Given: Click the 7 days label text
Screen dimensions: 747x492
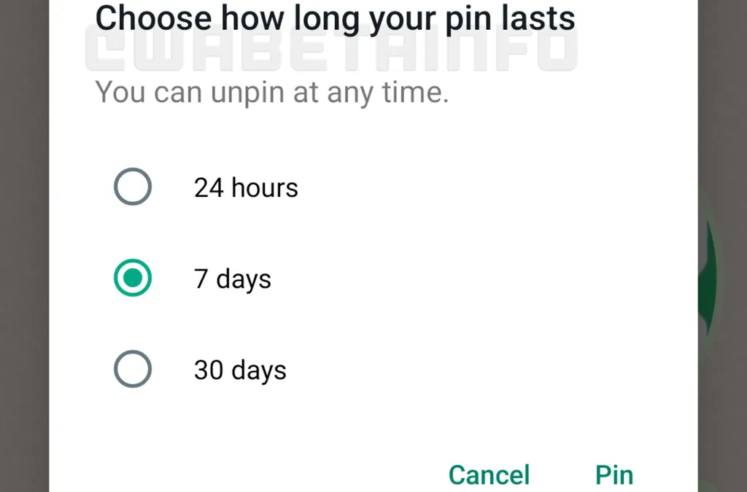Looking at the screenshot, I should [x=232, y=278].
